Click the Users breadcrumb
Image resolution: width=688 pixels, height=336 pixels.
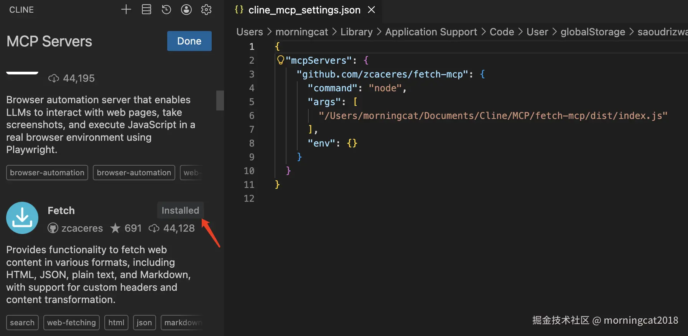[250, 32]
